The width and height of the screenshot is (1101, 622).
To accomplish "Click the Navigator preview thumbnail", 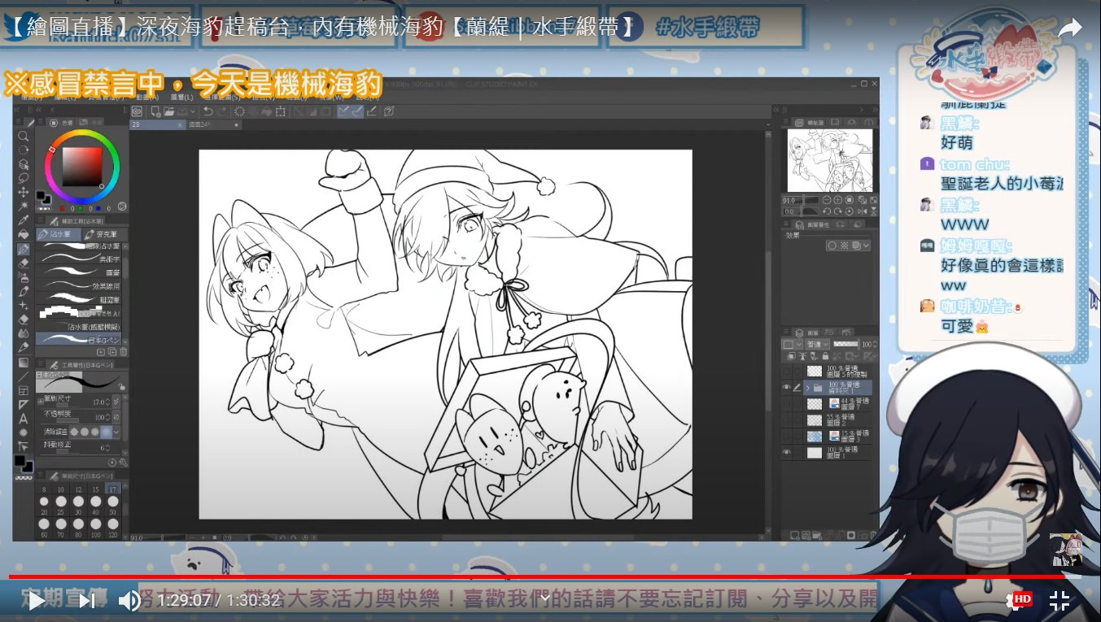I will tap(829, 160).
